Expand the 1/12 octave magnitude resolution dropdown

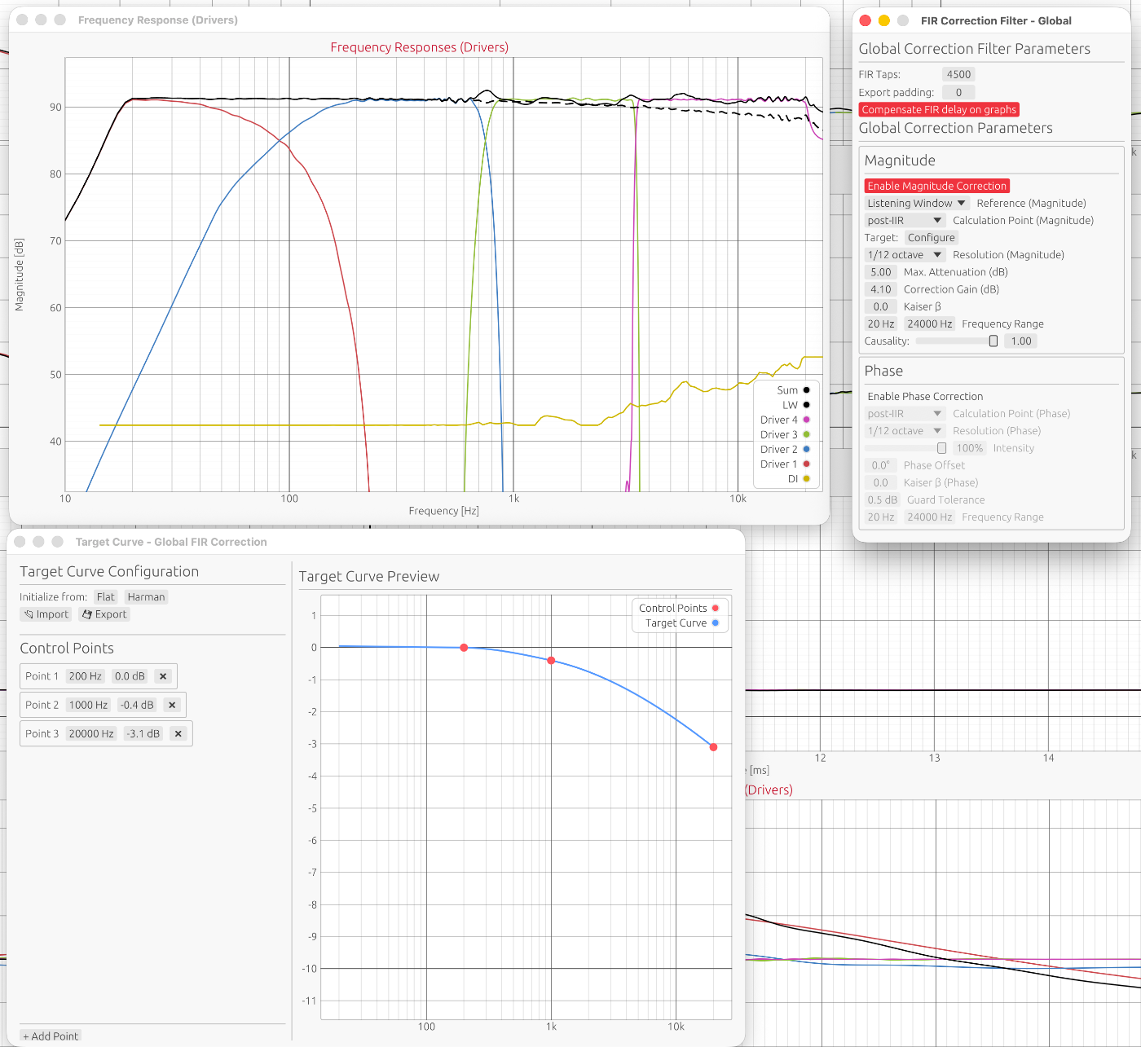click(x=904, y=254)
